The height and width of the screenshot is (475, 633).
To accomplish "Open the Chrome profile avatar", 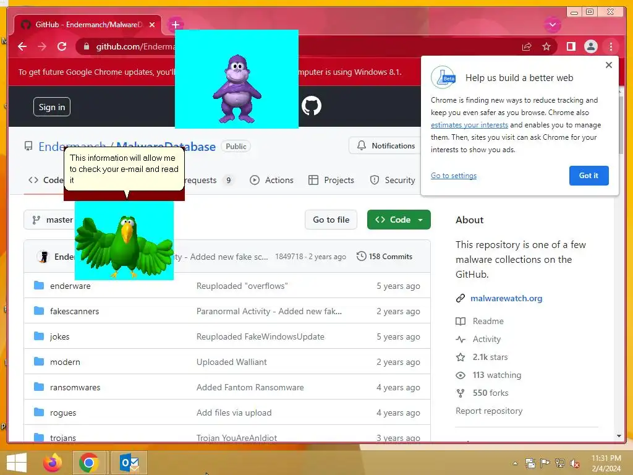I will 590,46.
